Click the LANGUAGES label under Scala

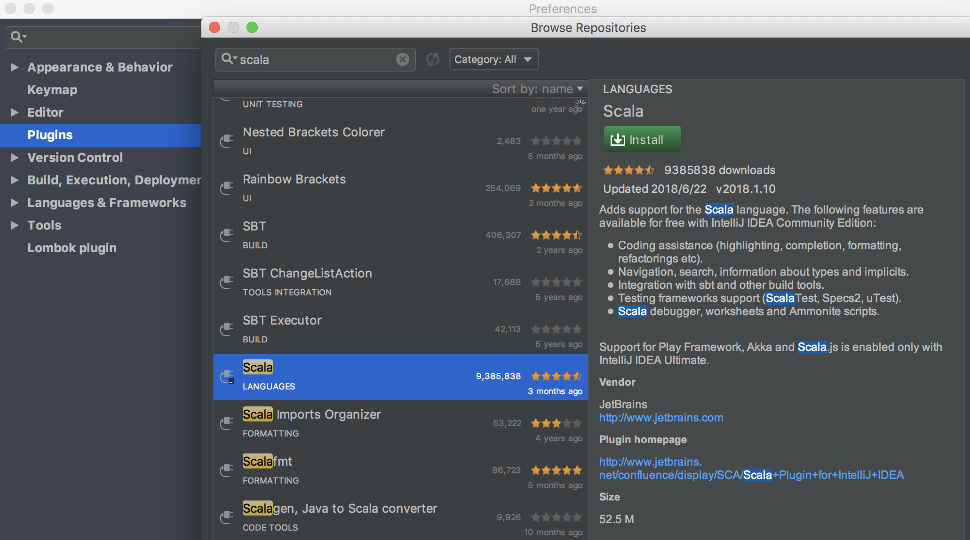tap(269, 386)
